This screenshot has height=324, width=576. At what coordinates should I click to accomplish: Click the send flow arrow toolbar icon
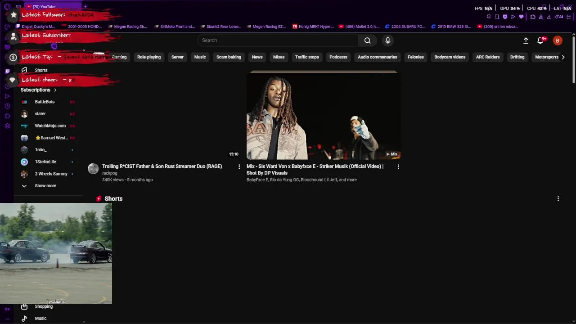click(x=513, y=17)
